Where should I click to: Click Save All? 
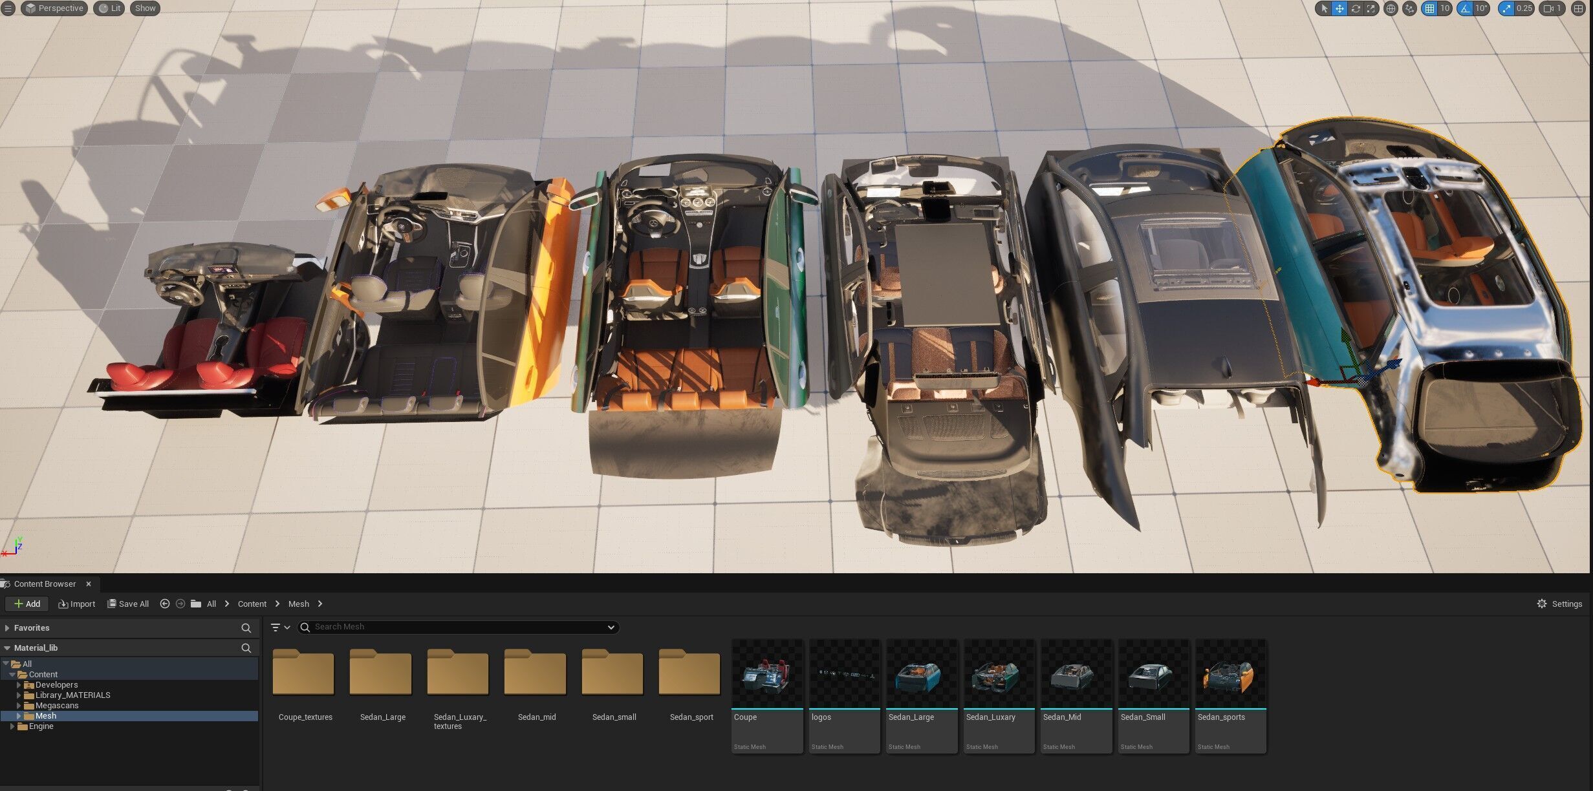pos(127,604)
